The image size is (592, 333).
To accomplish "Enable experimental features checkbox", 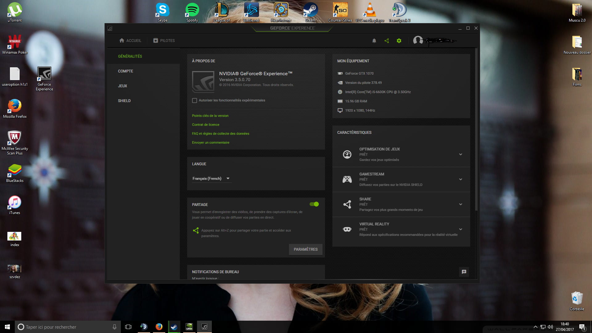I will pyautogui.click(x=195, y=101).
